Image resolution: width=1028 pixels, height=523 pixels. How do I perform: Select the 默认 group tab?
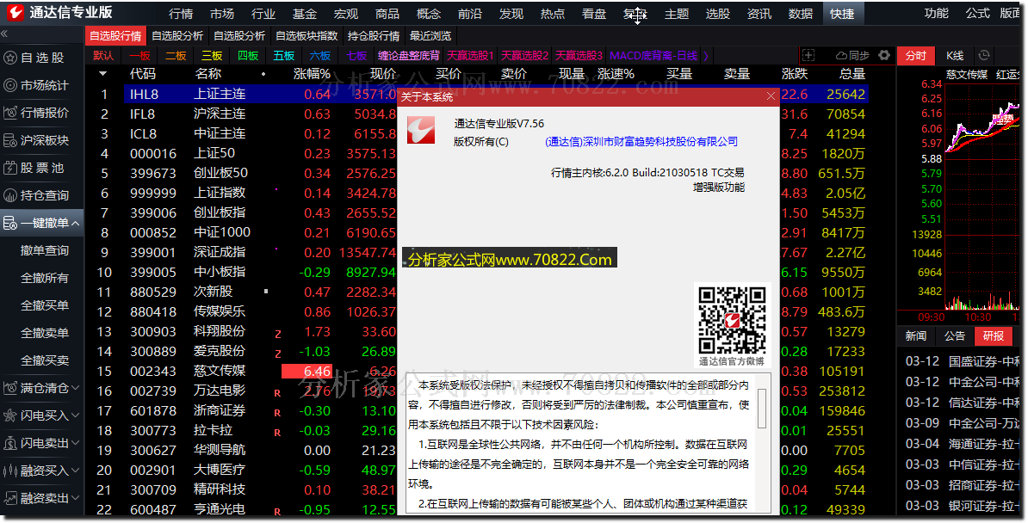click(x=103, y=56)
